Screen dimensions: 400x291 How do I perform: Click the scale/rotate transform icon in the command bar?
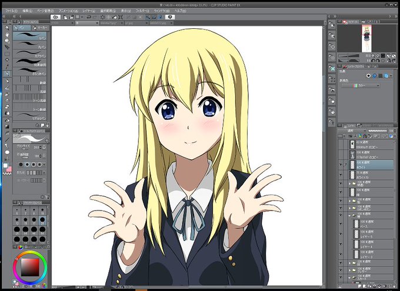(x=121, y=17)
